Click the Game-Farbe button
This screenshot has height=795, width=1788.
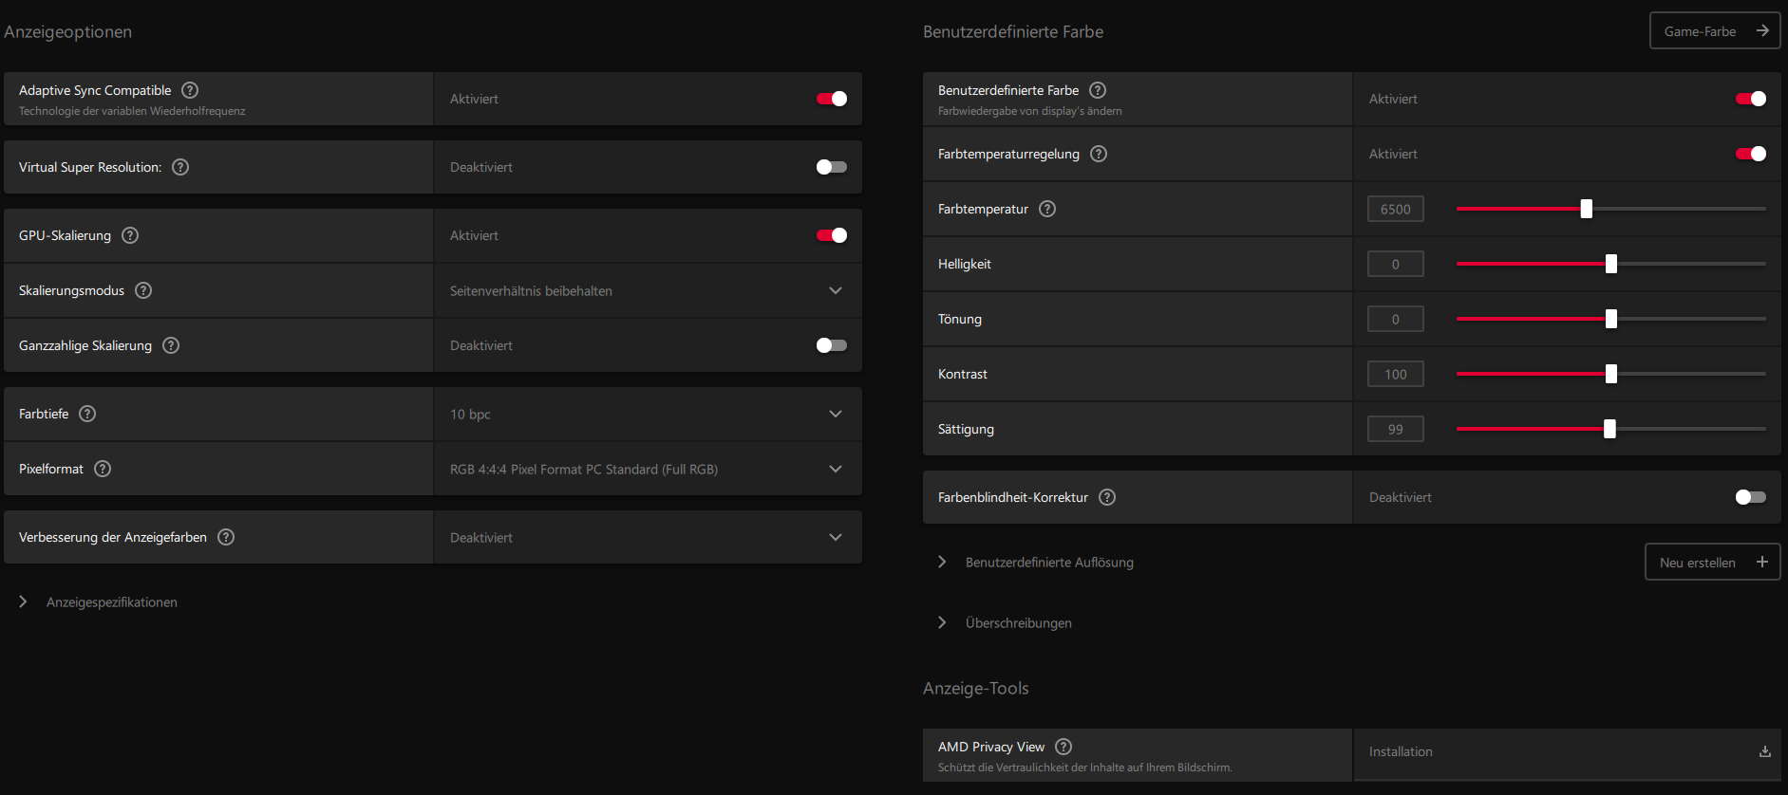point(1714,31)
